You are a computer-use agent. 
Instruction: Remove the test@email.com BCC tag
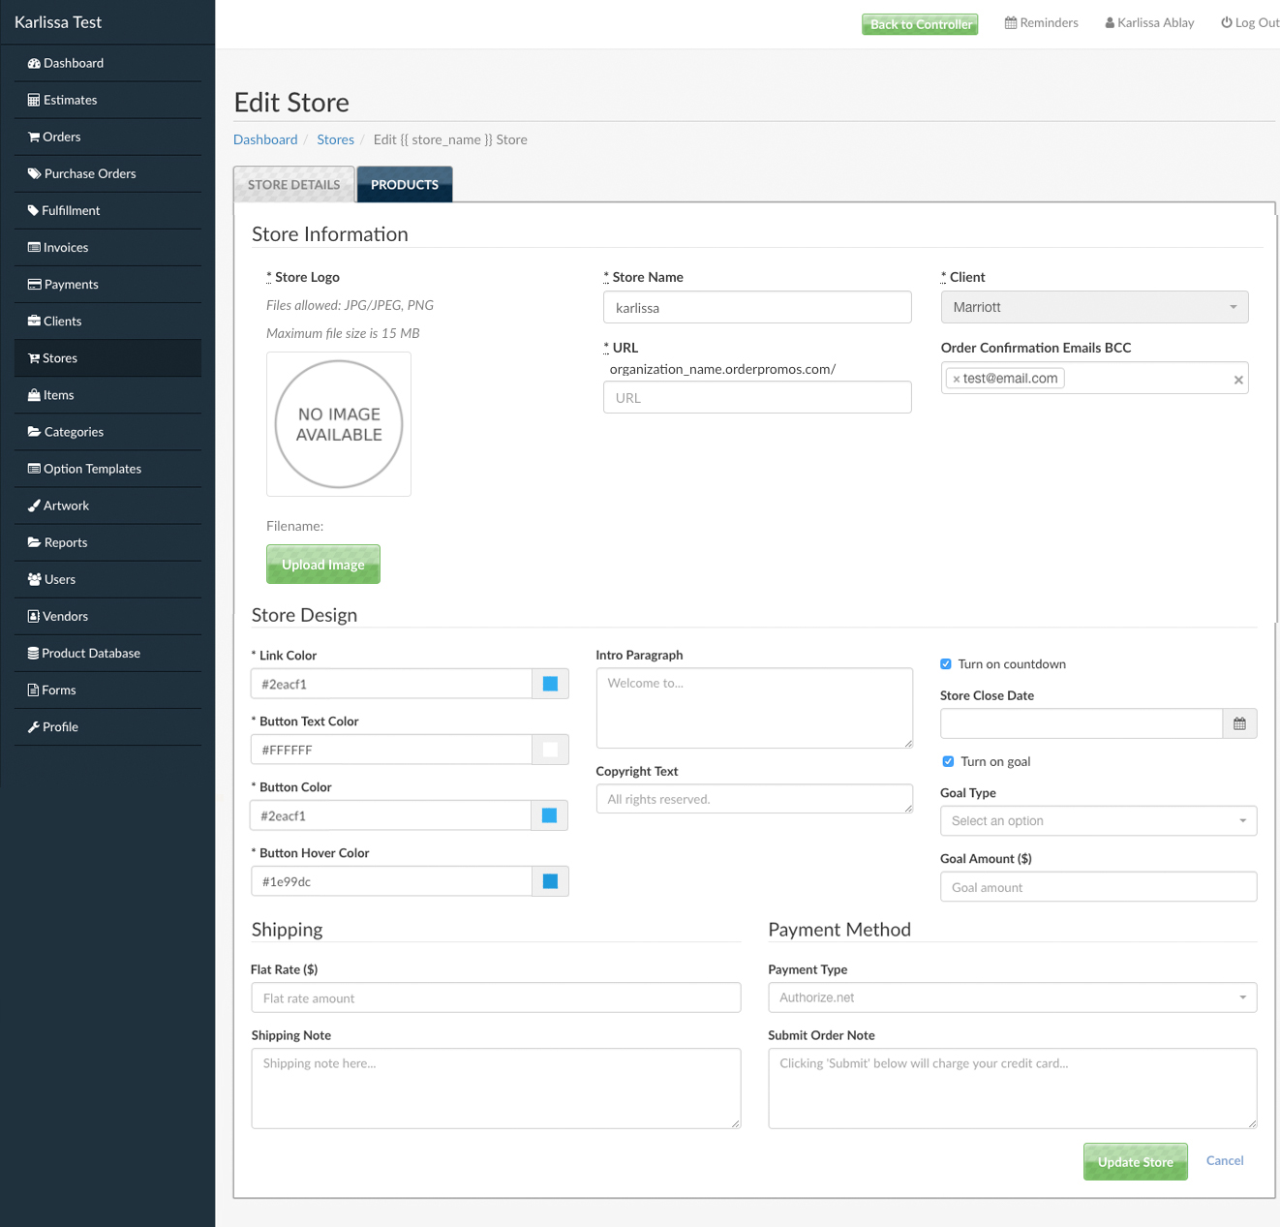coord(957,380)
